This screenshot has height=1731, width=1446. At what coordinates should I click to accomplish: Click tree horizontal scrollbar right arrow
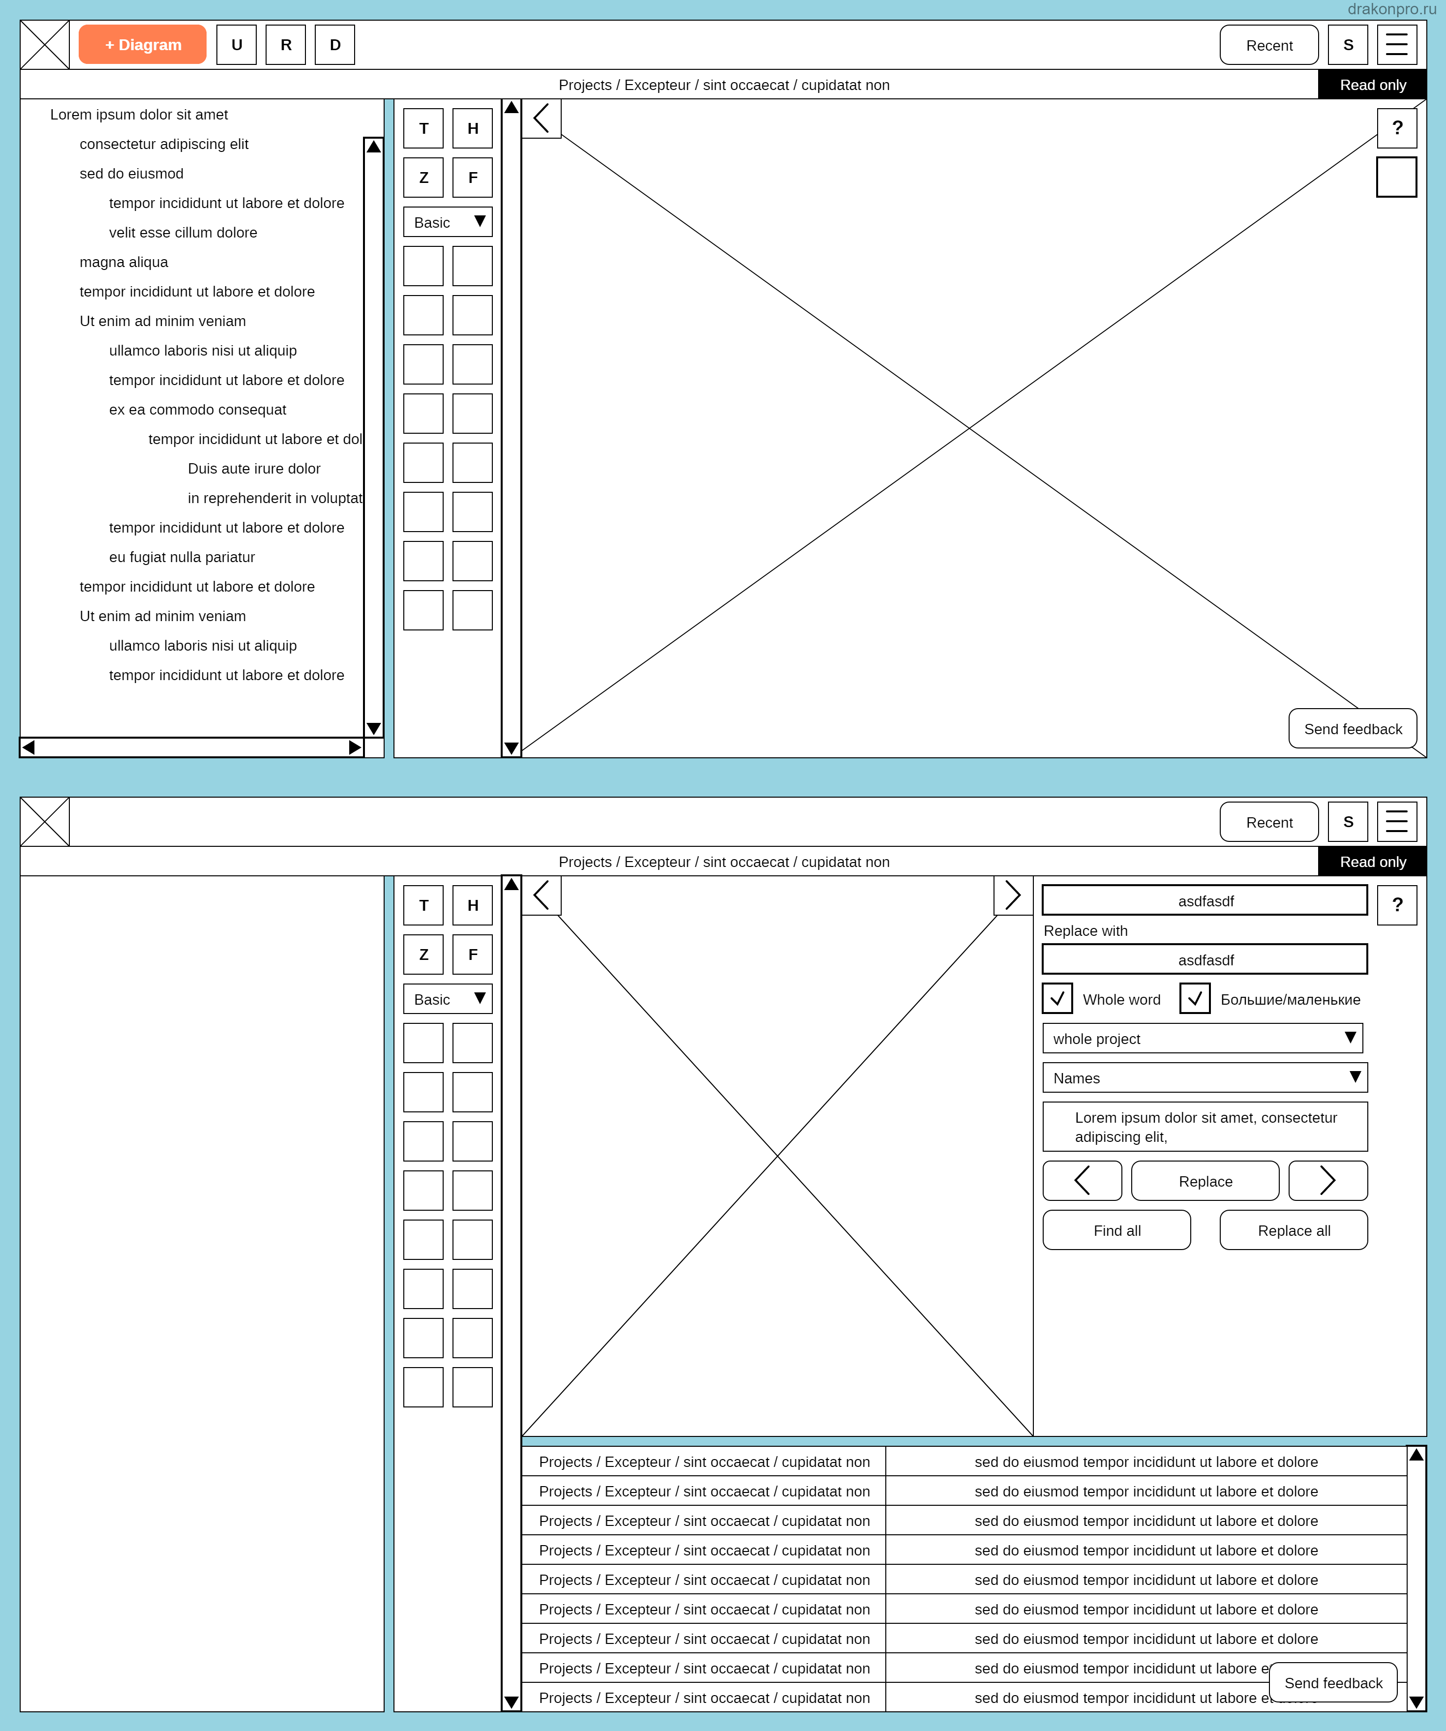point(355,747)
